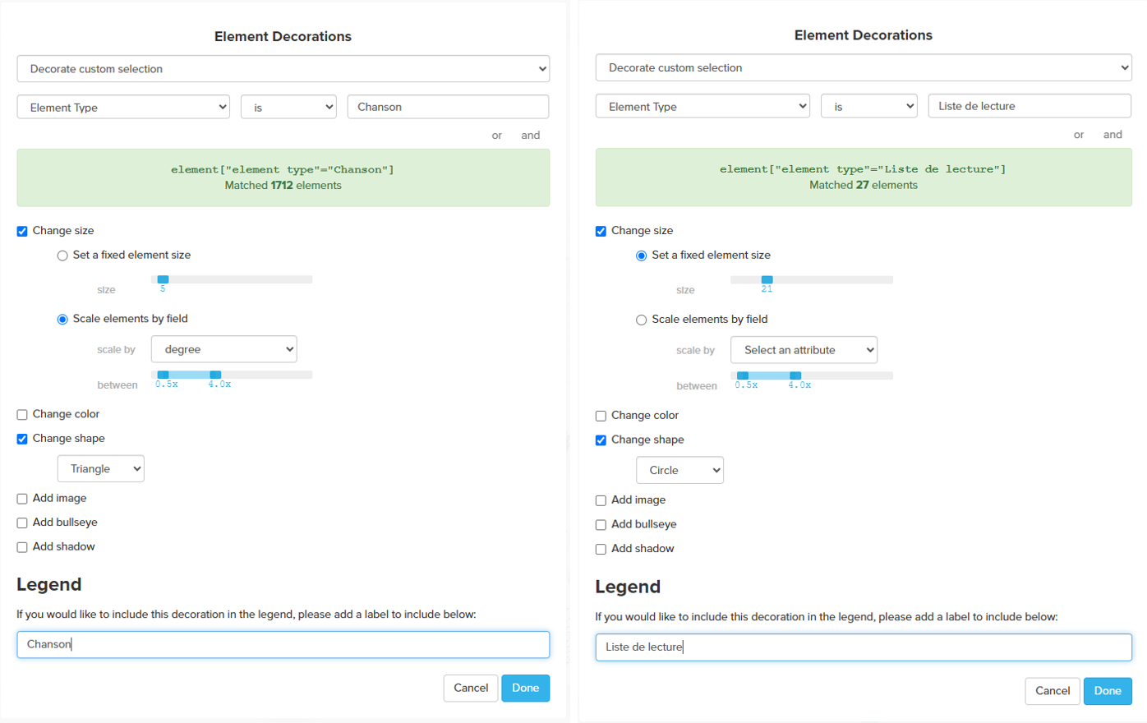1147x723 pixels.
Task: Open the Circle shape dropdown
Action: [x=680, y=470]
